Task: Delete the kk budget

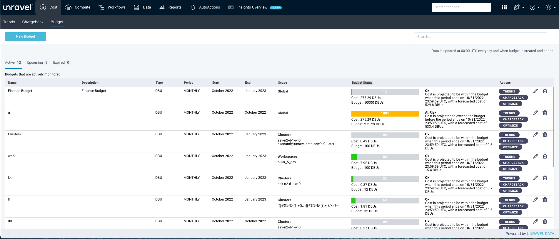Action: coord(545,178)
